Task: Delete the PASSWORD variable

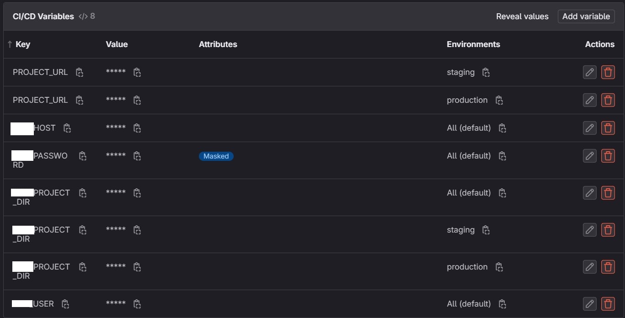Action: pos(608,156)
